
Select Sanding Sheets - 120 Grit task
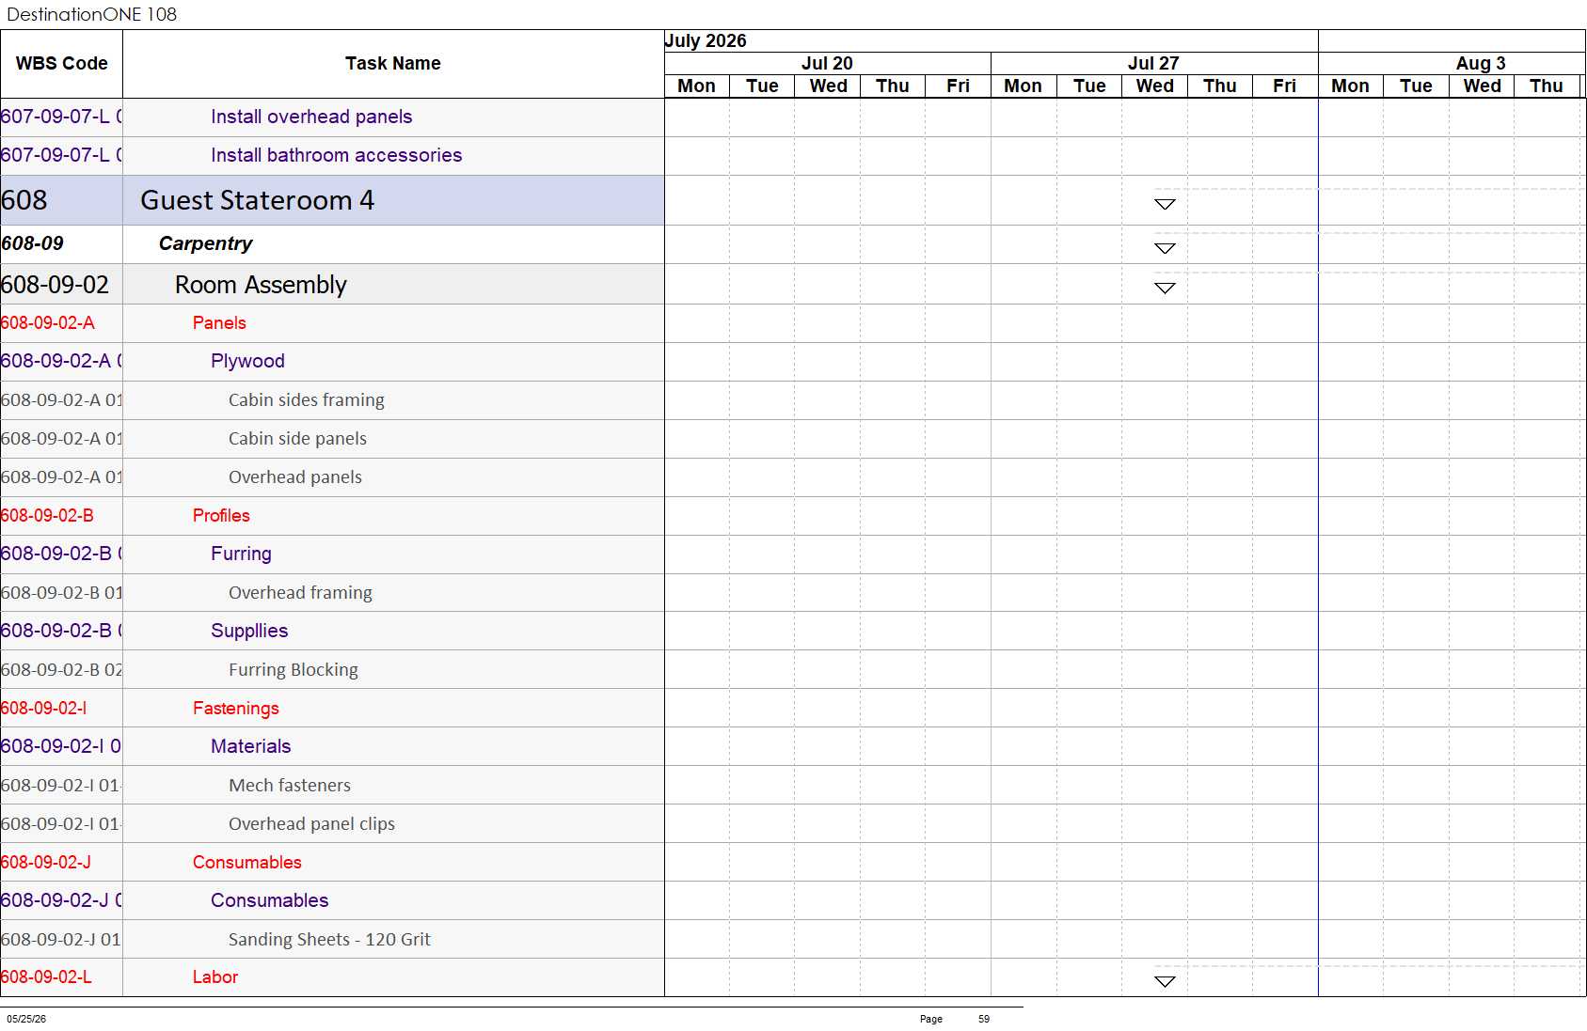[x=329, y=940]
